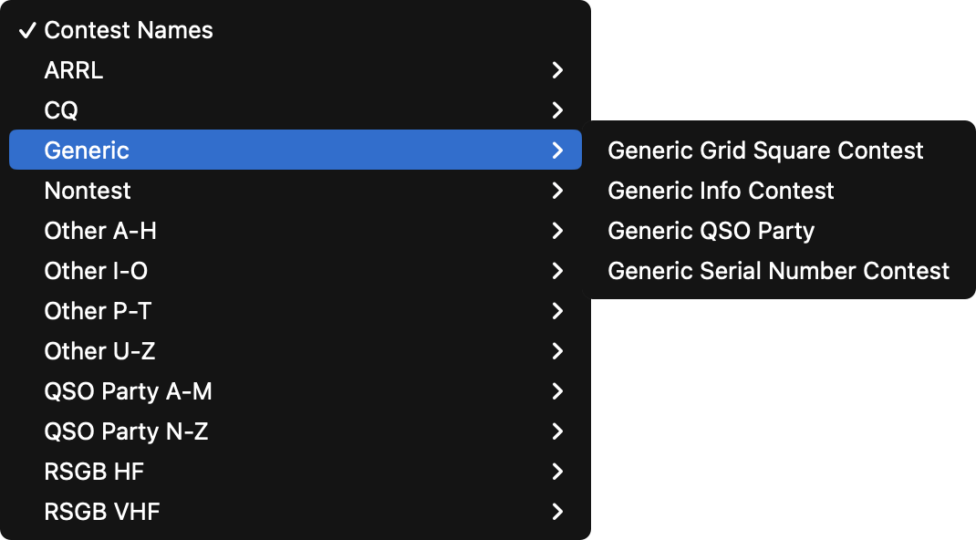Screen dimensions: 976x540
Task: Click the arrow next to Other P-T
Action: tap(557, 311)
